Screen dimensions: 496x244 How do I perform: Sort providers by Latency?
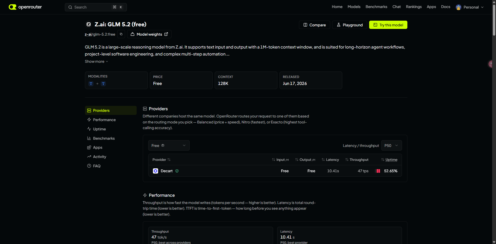[330, 160]
